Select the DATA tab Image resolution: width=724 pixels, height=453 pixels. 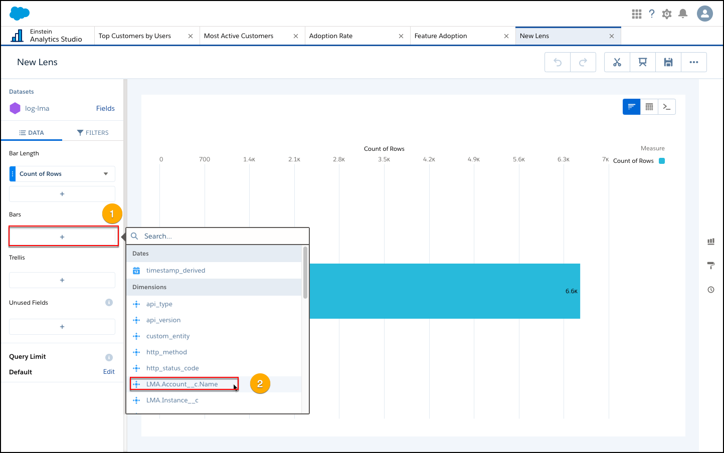[x=32, y=133]
